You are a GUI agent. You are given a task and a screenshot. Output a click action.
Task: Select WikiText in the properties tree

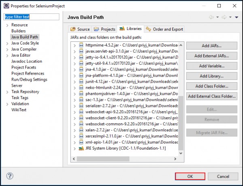(19, 110)
